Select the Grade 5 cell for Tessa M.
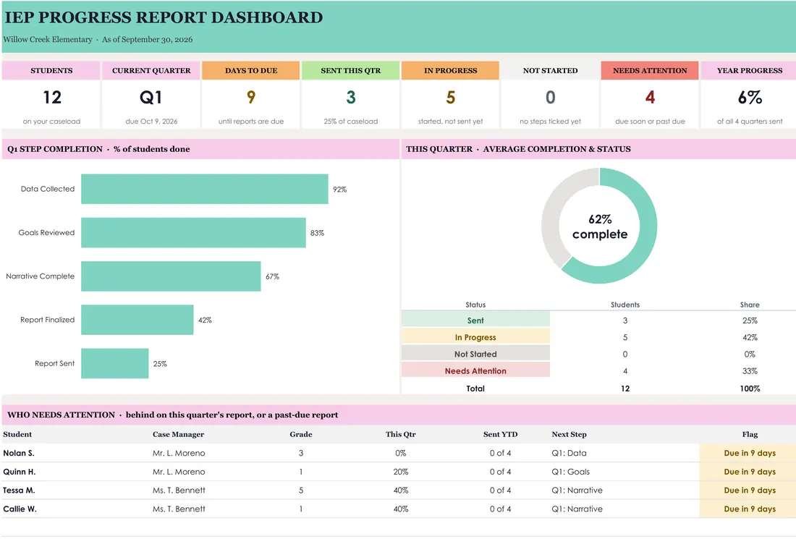The image size is (796, 539). coord(301,491)
